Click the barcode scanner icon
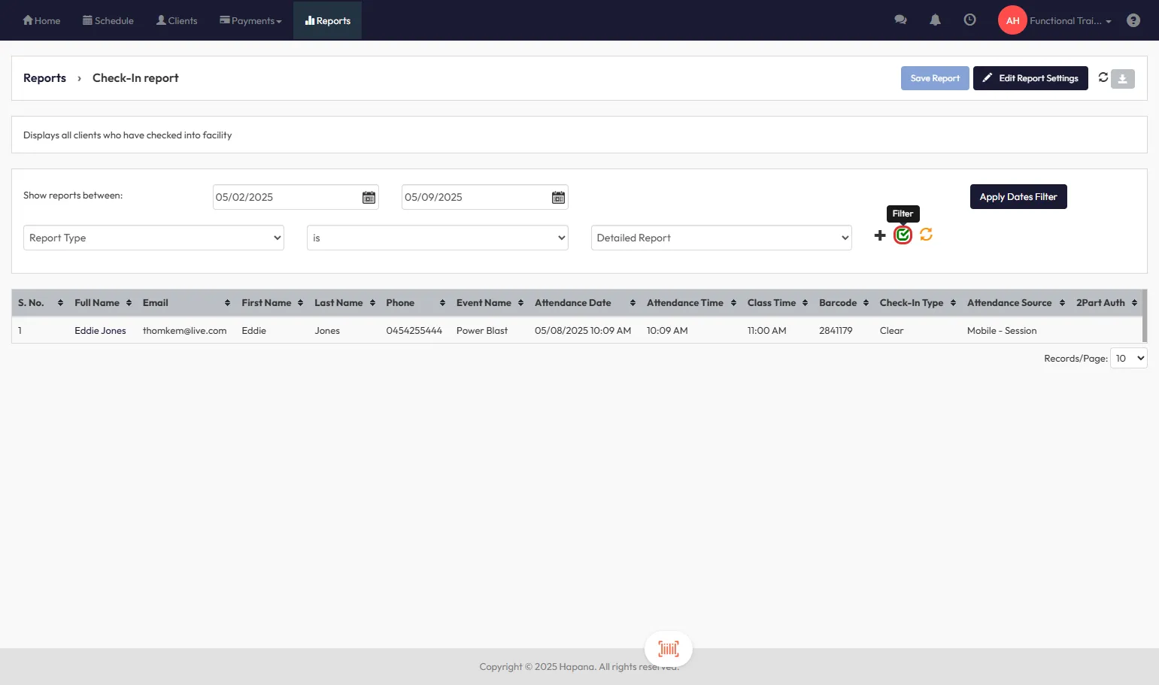This screenshot has height=685, width=1159. pos(668,649)
